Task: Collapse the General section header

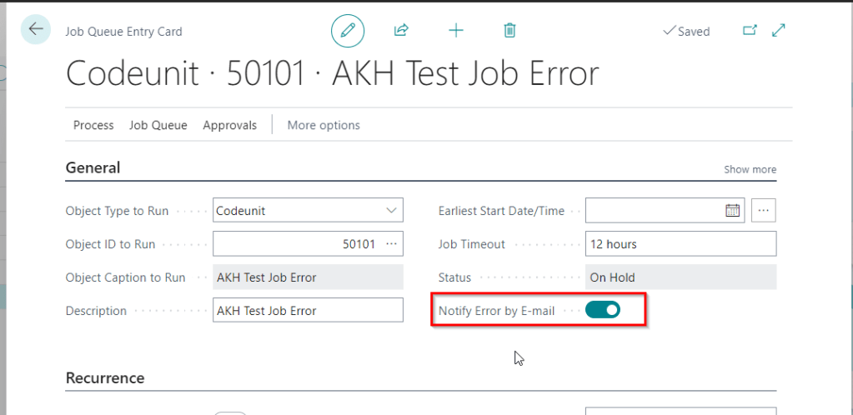Action: 93,167
